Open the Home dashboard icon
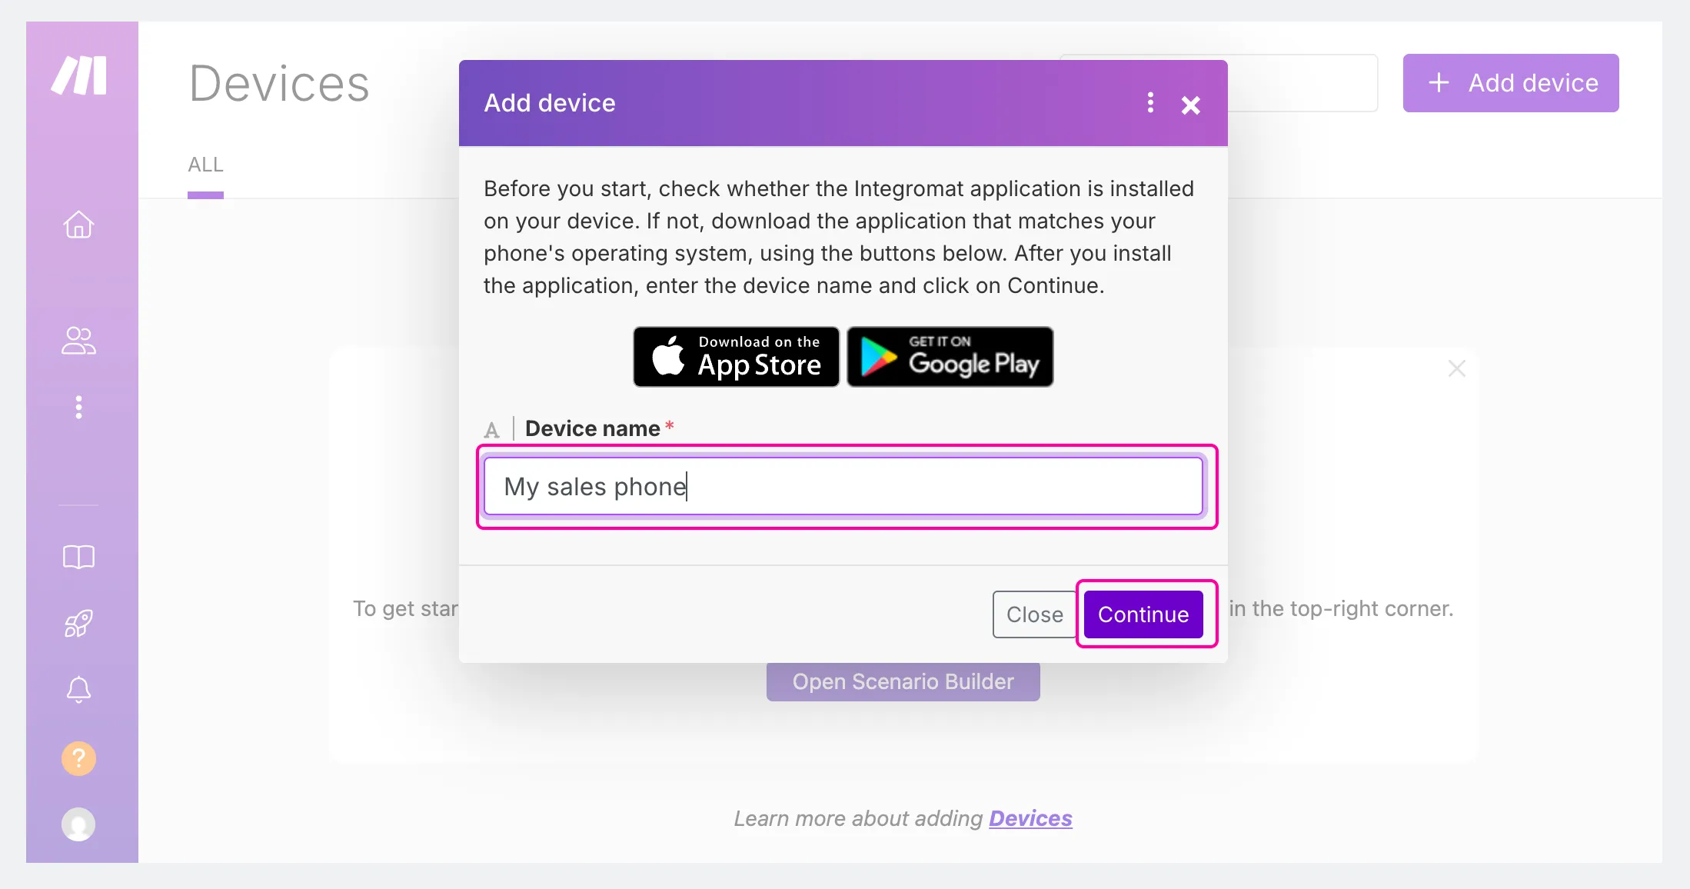The image size is (1690, 889). (78, 225)
